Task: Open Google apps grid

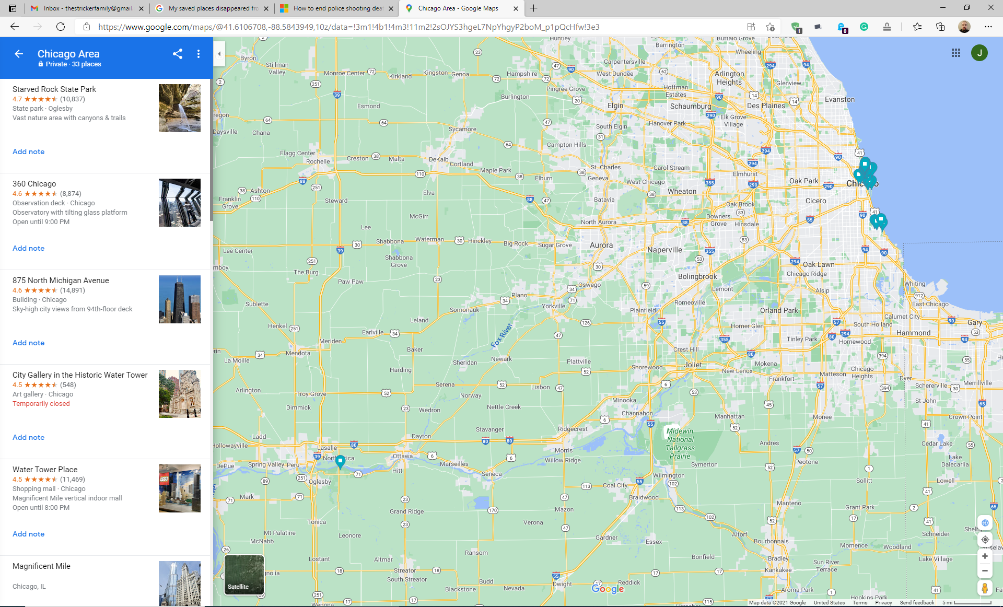Action: [x=956, y=53]
